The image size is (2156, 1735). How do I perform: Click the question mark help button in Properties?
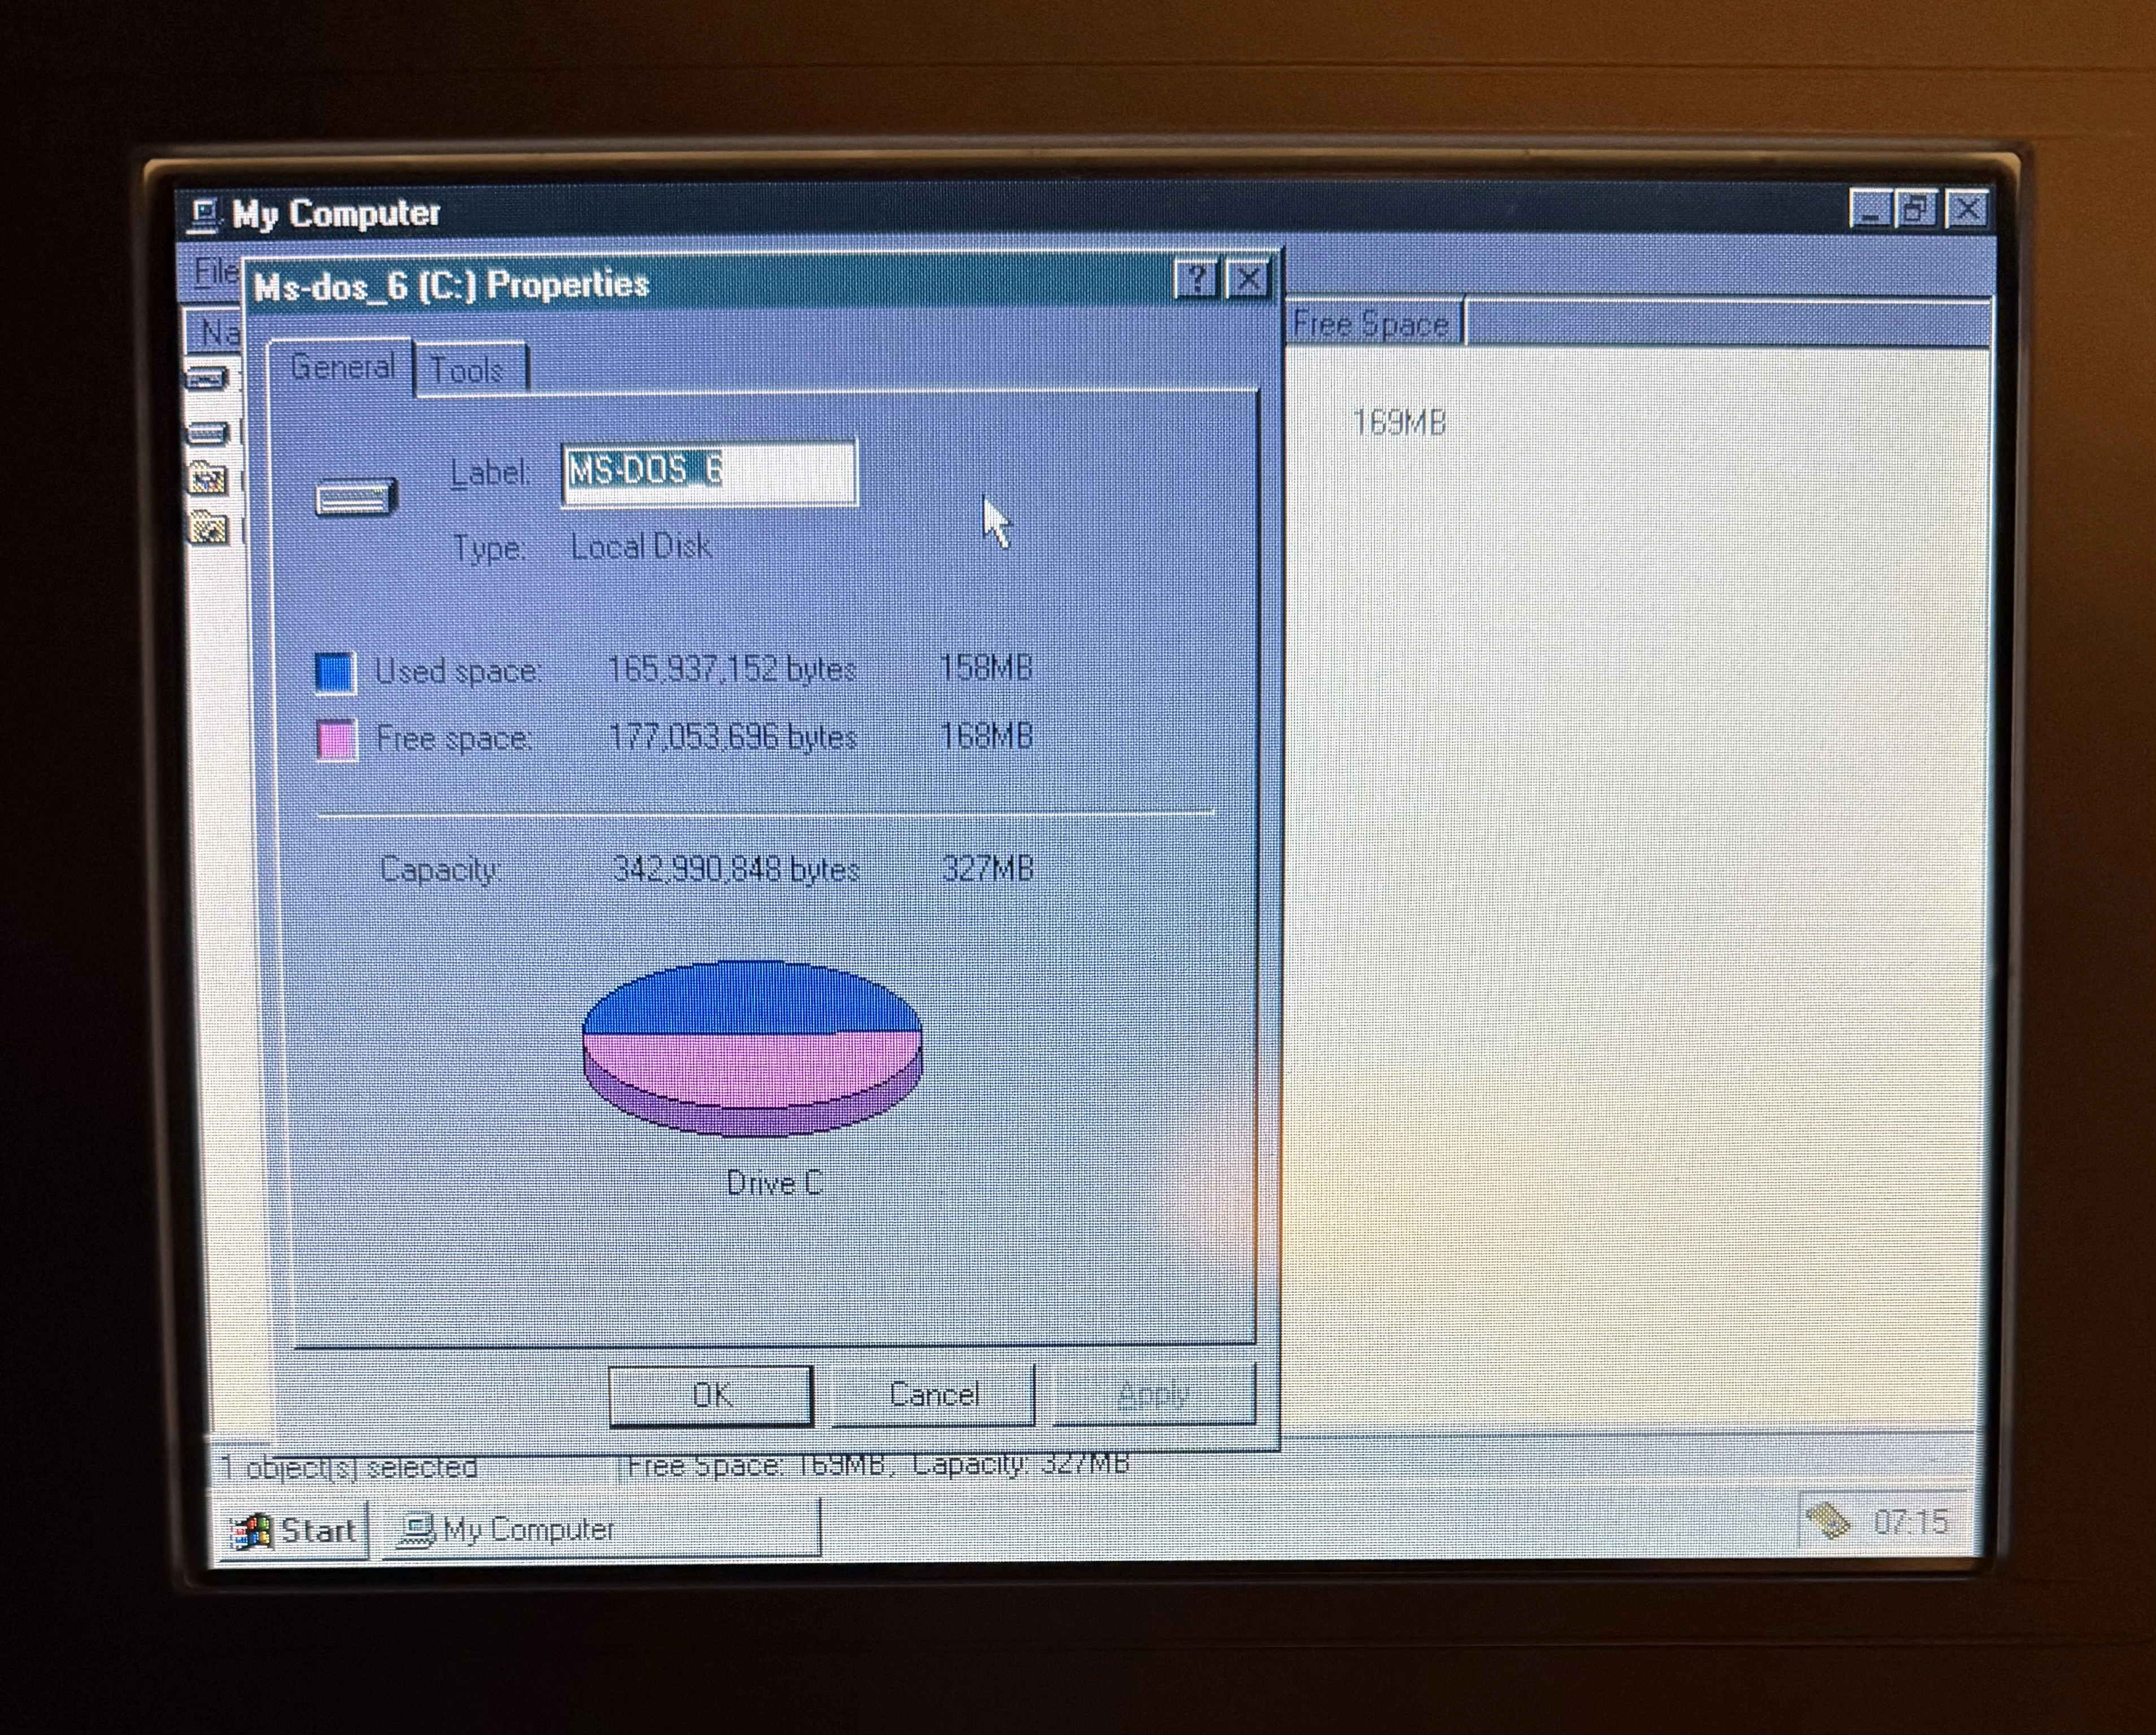pyautogui.click(x=1195, y=280)
